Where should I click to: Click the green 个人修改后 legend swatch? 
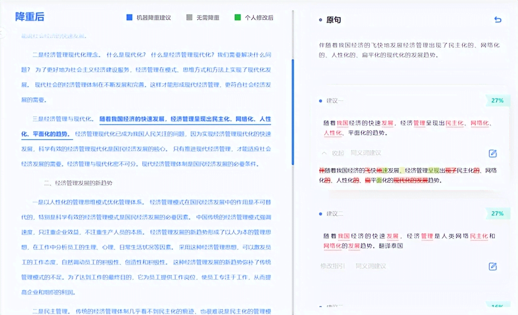pyautogui.click(x=238, y=17)
